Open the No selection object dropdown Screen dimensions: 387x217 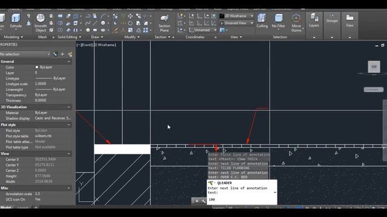coord(25,54)
